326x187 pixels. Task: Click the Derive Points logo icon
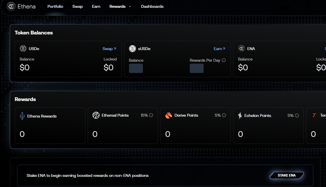(x=169, y=115)
